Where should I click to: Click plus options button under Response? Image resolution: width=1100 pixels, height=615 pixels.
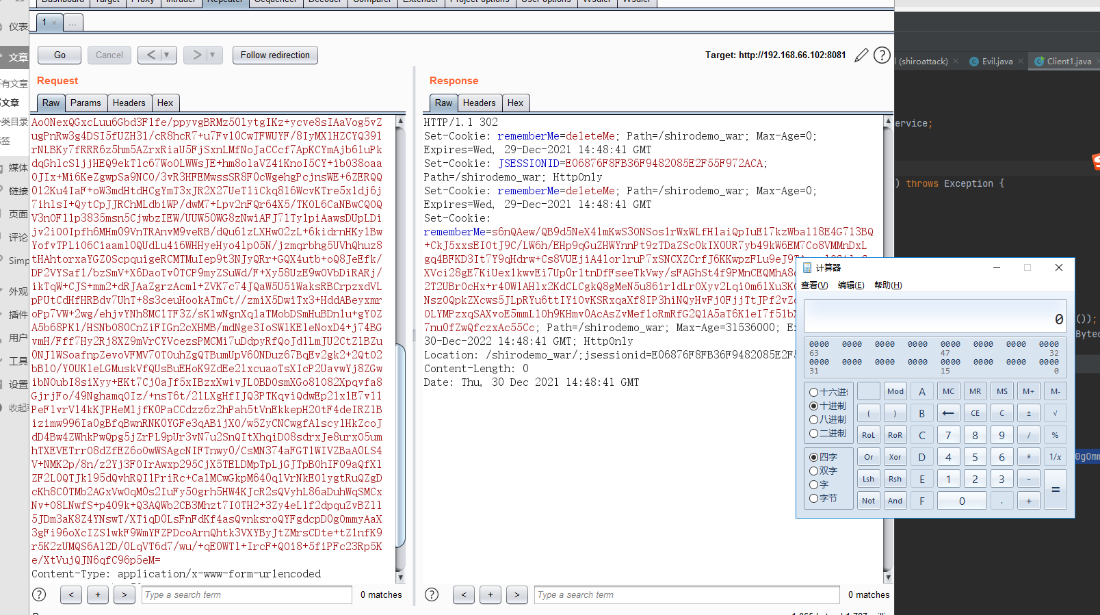[x=490, y=594]
